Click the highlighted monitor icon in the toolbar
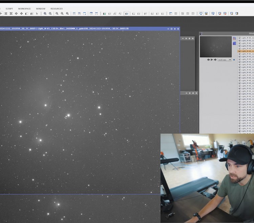254x223 pixels. tap(201, 13)
